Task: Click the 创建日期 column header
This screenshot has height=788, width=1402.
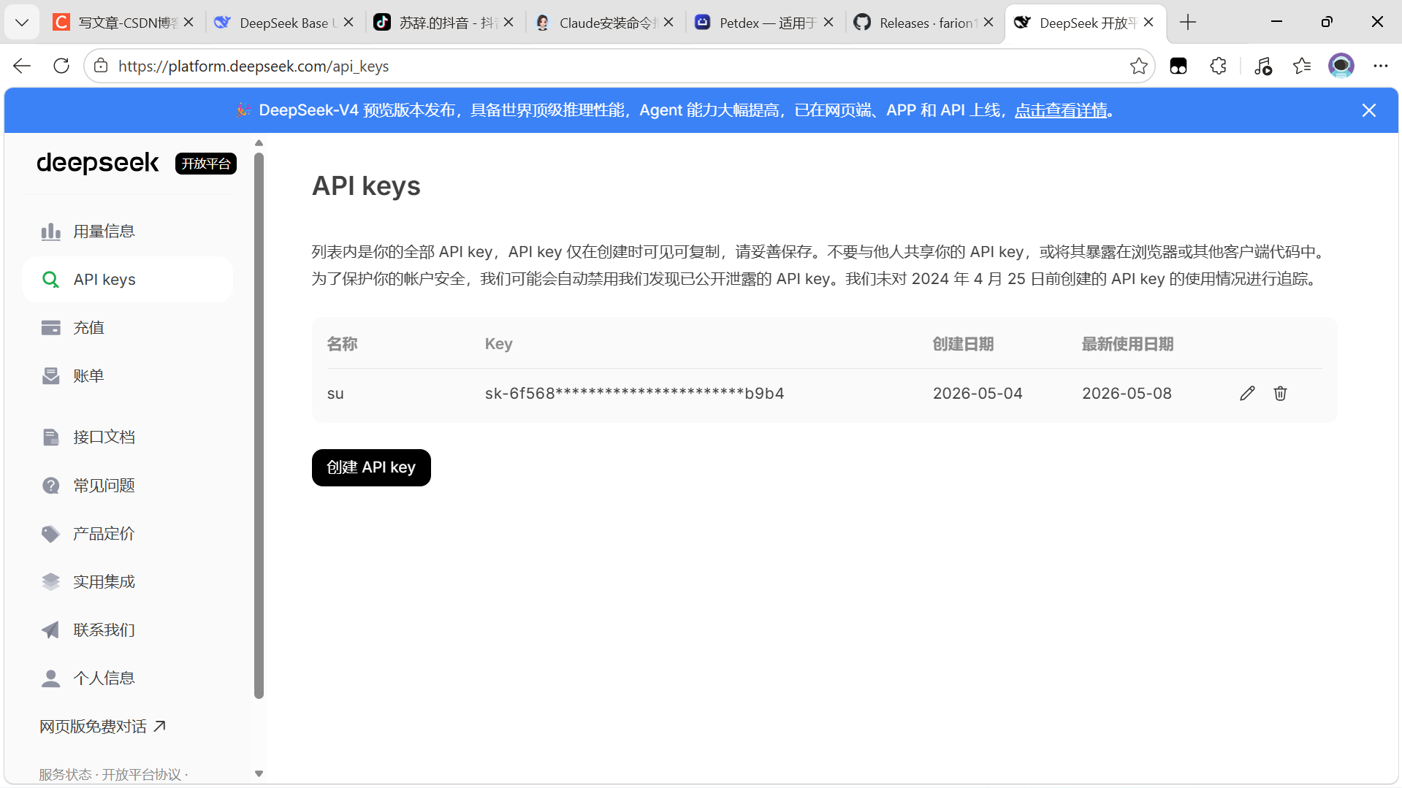Action: pyautogui.click(x=963, y=344)
